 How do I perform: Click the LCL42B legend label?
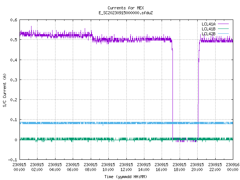[x=208, y=34]
